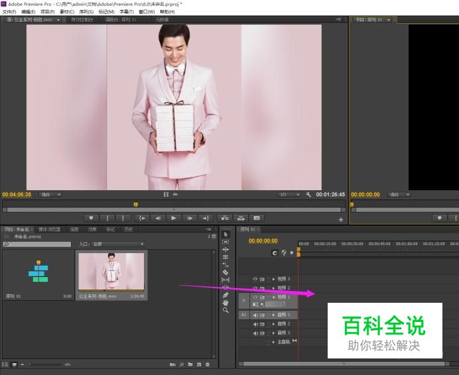The height and width of the screenshot is (375, 459).
Task: Expand the Master audio track
Action: (273, 342)
